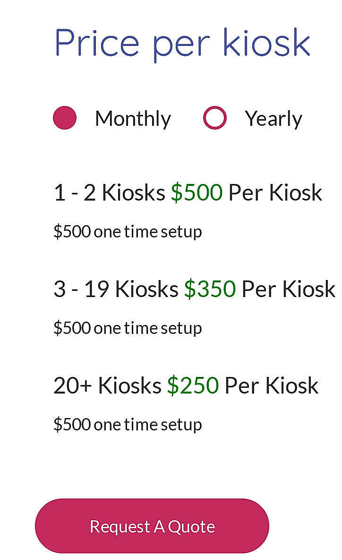Viewport: 342px width, 560px height.
Task: Click the Request A Quote button
Action: click(152, 525)
